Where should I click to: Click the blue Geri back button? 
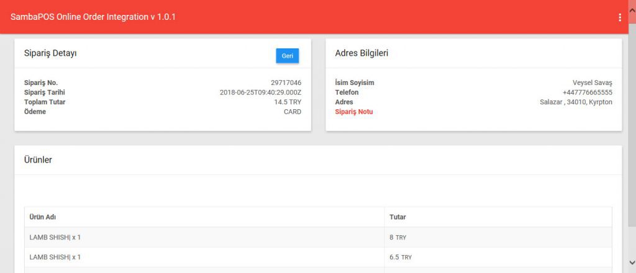click(x=287, y=56)
